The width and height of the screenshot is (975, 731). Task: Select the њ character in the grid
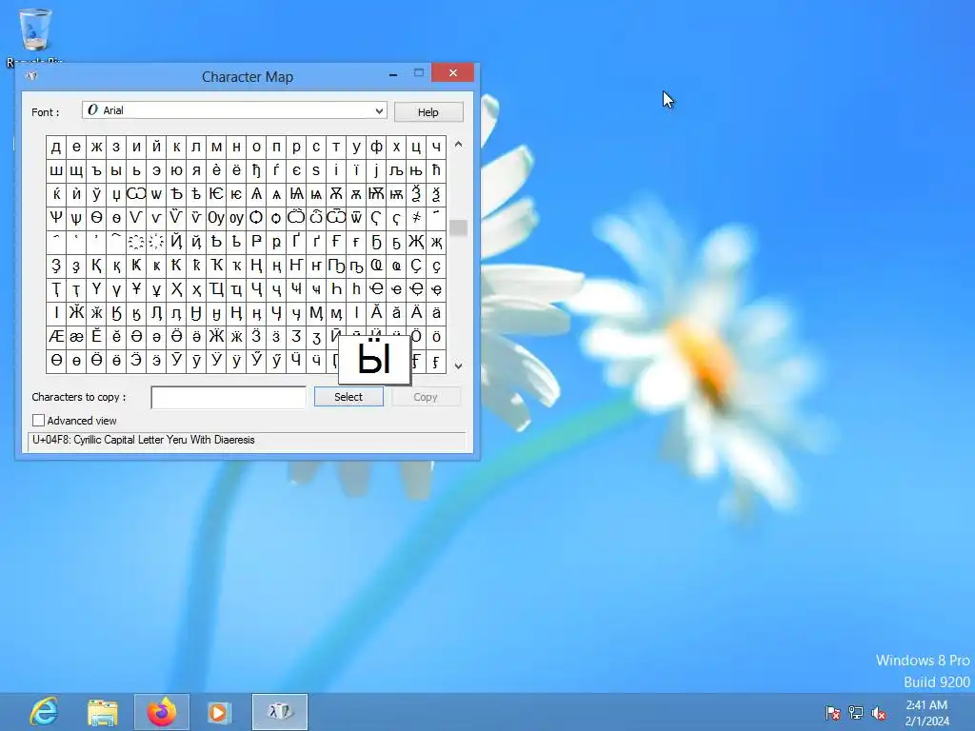416,170
